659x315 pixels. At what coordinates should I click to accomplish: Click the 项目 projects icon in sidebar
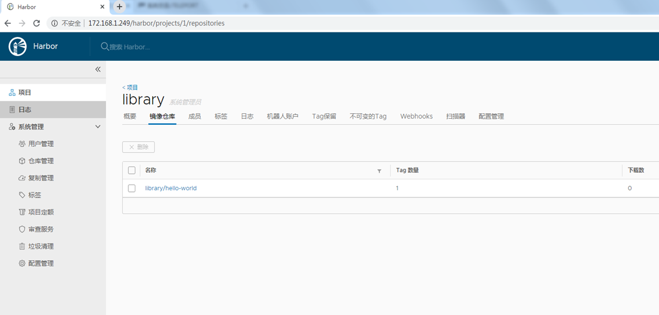(12, 92)
